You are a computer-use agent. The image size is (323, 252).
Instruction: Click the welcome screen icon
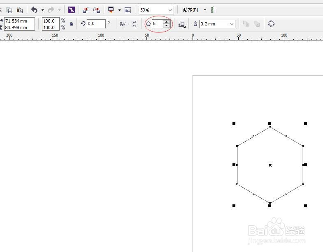[x=128, y=10]
